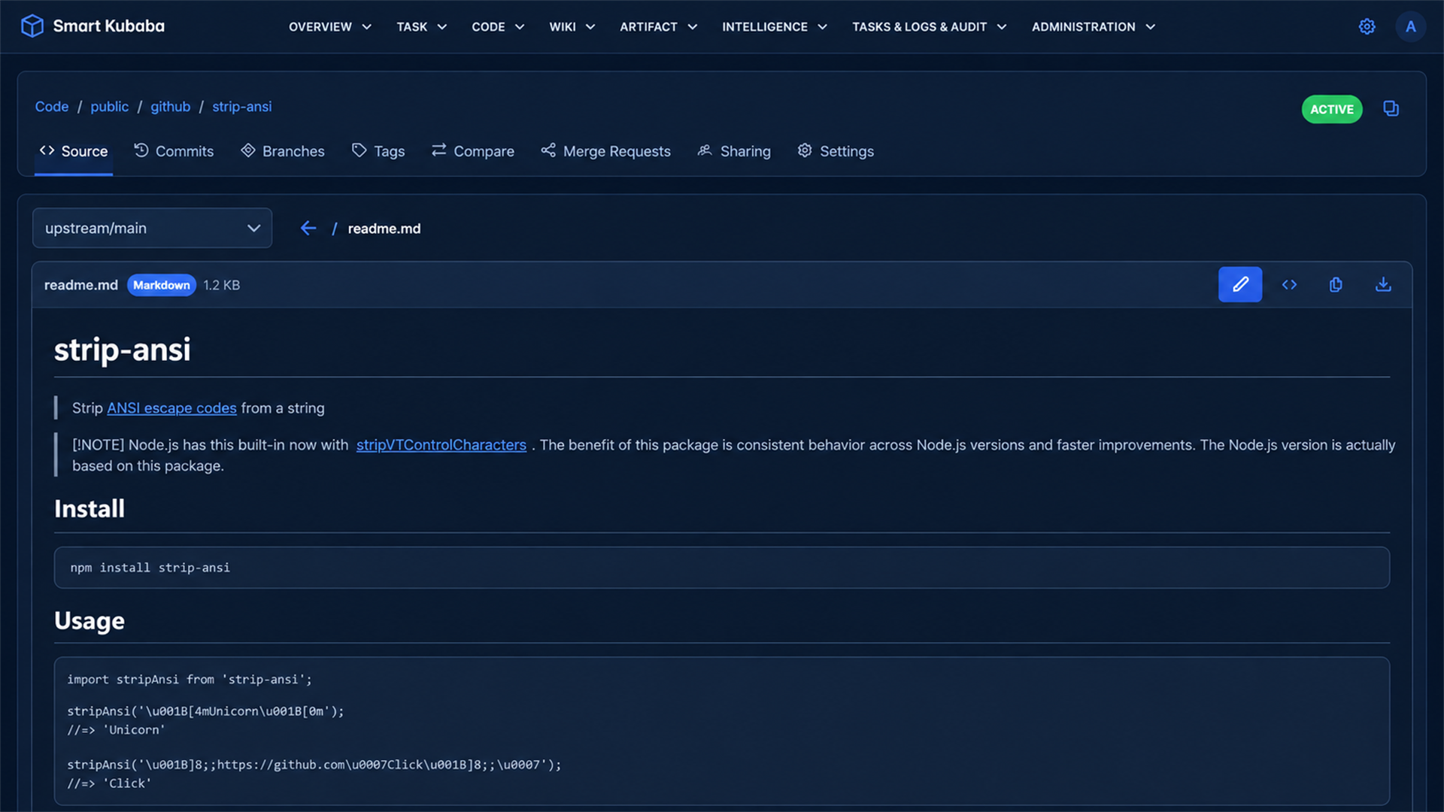The image size is (1444, 812).
Task: Expand the TASKS & LOGS & AUDIT menu
Action: coord(930,26)
